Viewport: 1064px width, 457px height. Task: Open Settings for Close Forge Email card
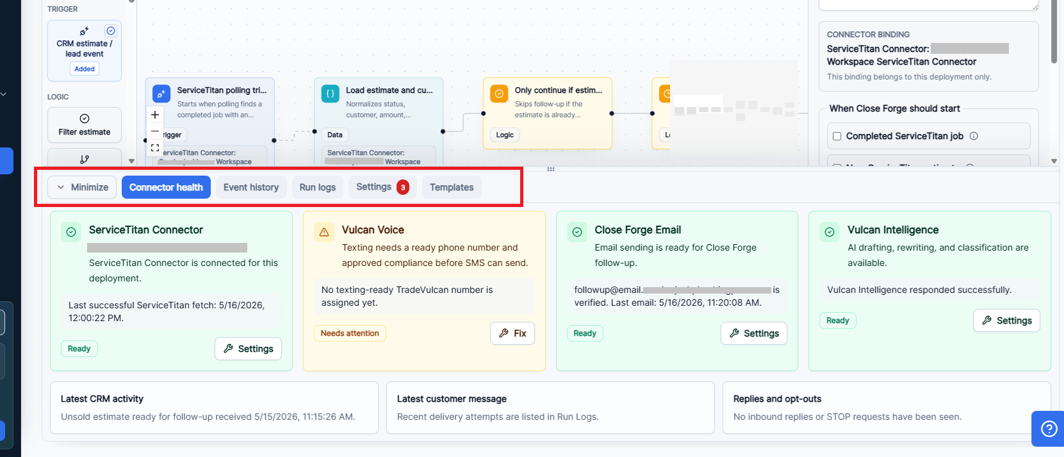pyautogui.click(x=754, y=333)
